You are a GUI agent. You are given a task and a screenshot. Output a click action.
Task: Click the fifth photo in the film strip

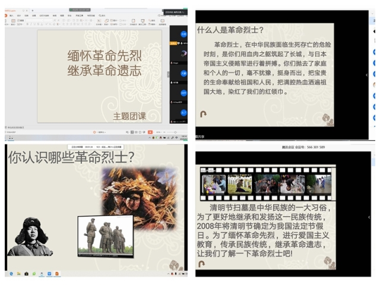(319, 184)
